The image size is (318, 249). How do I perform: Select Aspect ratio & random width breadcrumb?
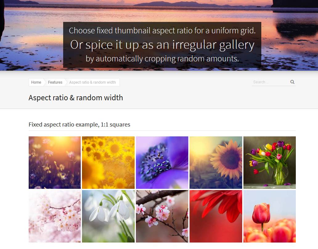(x=92, y=82)
